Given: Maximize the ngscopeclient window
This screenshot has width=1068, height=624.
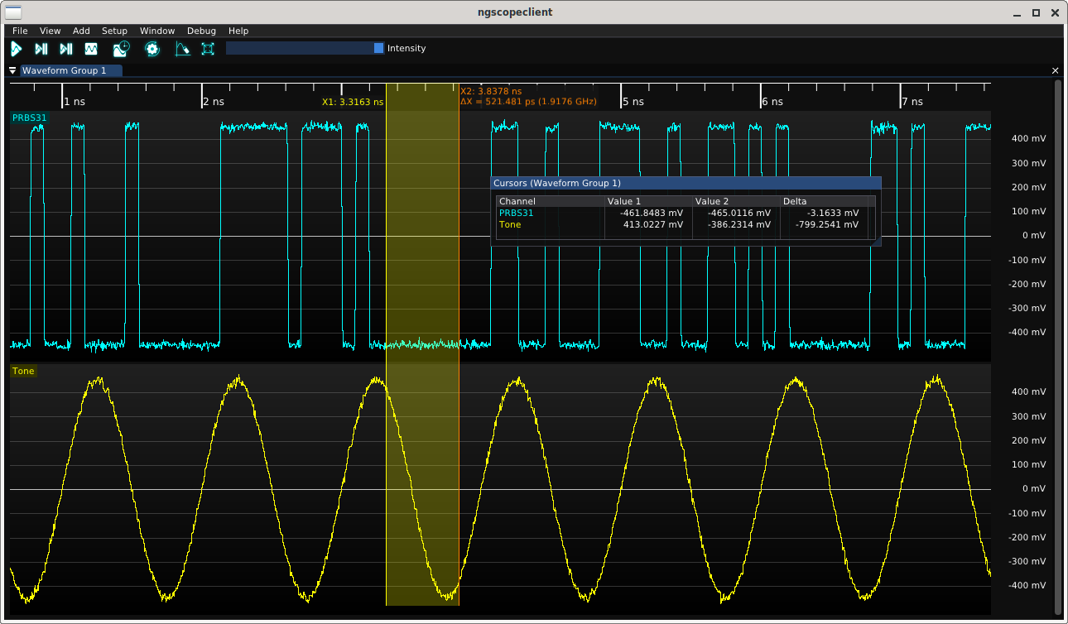Looking at the screenshot, I should (1036, 12).
